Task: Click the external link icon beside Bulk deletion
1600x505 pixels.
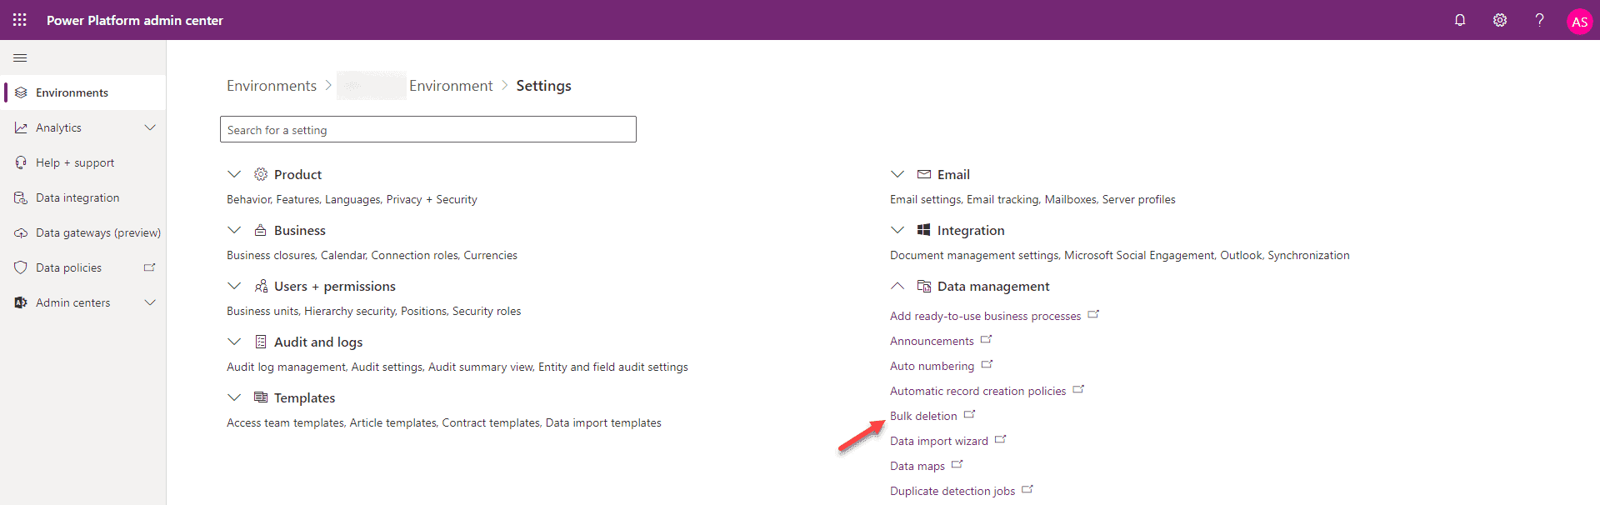Action: [970, 414]
